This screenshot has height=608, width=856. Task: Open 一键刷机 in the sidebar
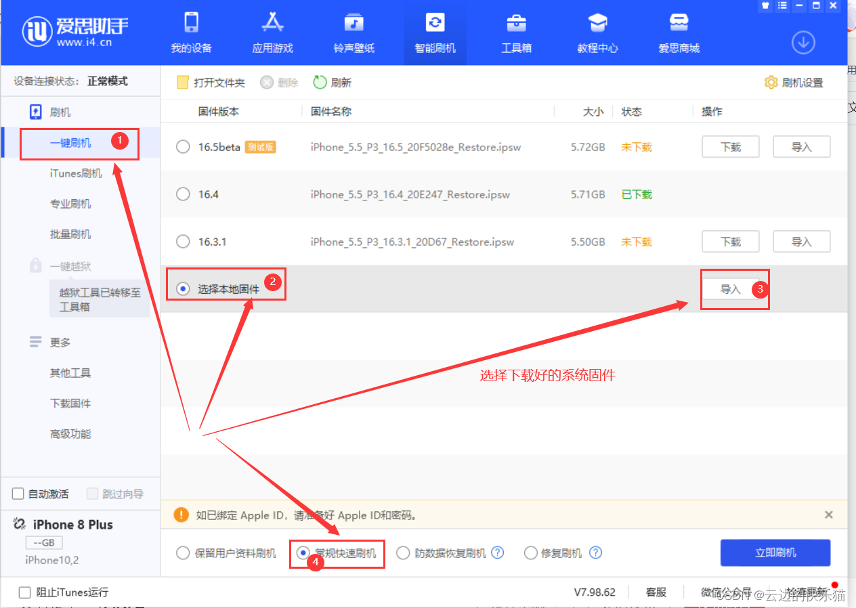pyautogui.click(x=70, y=143)
